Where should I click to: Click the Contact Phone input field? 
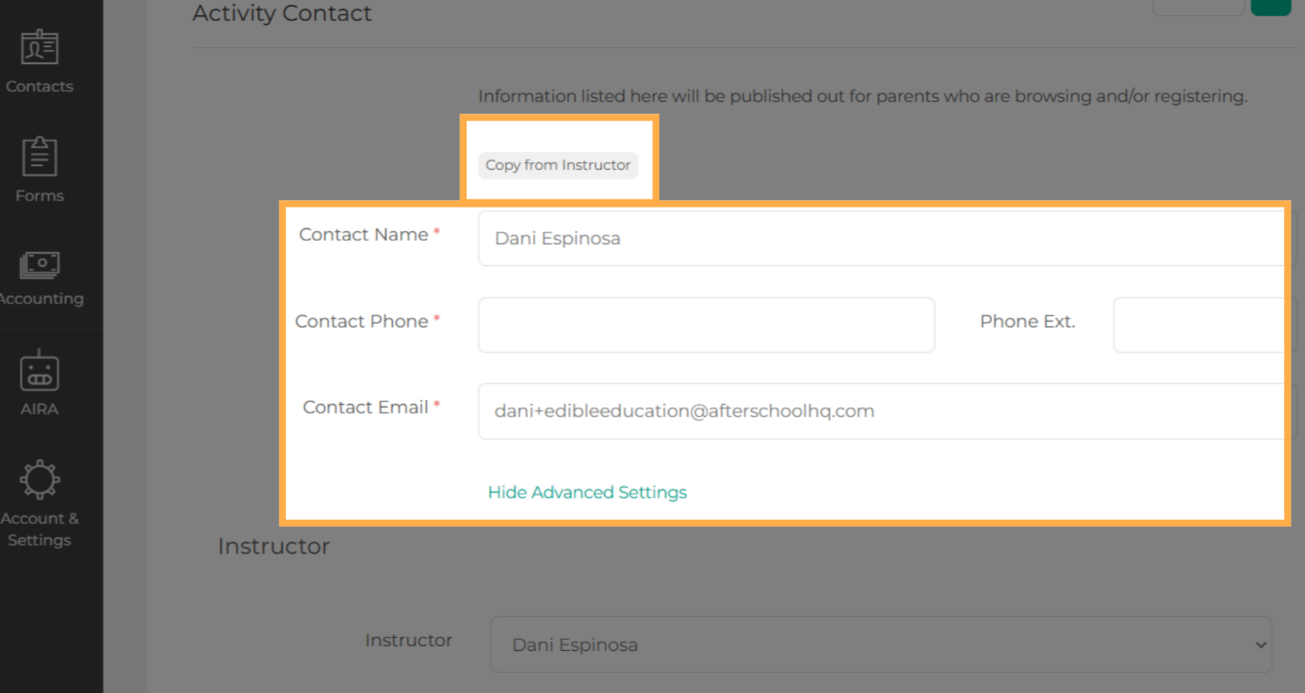[x=706, y=325]
